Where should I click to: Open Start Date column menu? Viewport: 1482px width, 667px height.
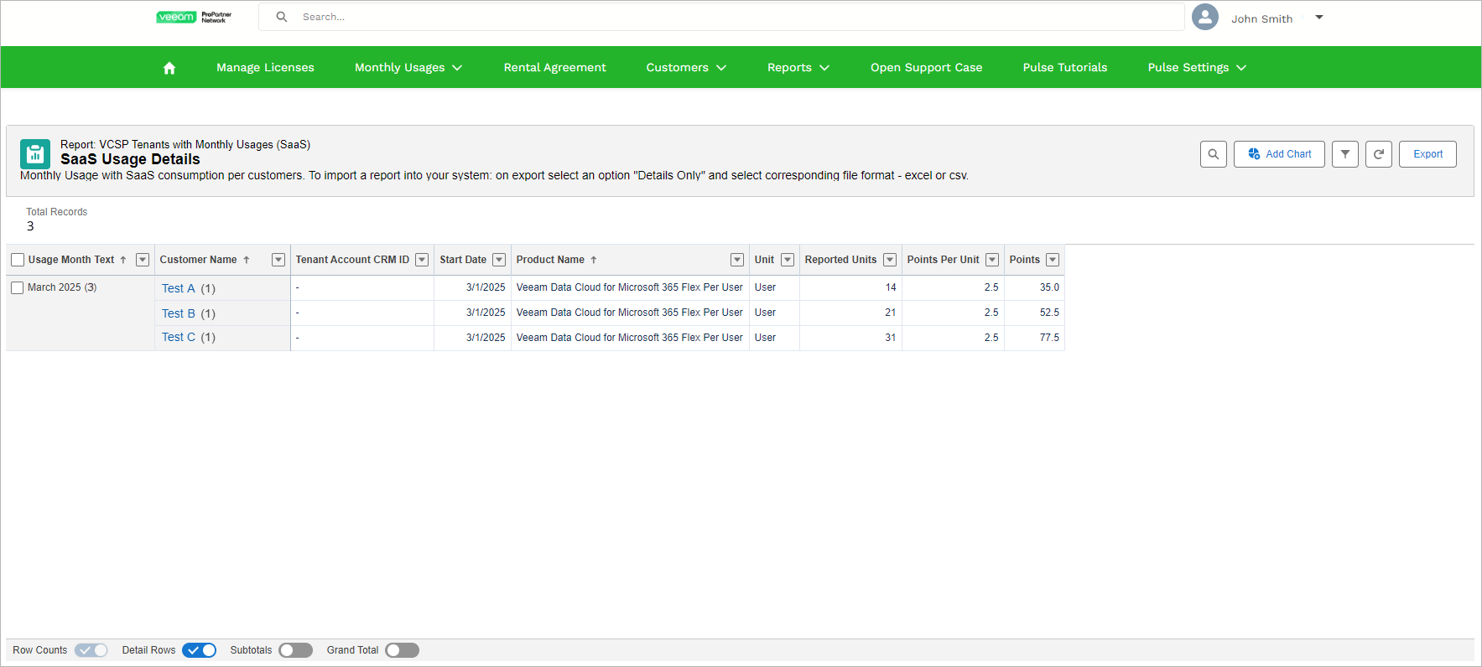tap(499, 260)
